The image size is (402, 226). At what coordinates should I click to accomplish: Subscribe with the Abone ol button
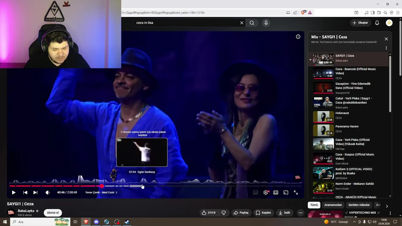53,213
